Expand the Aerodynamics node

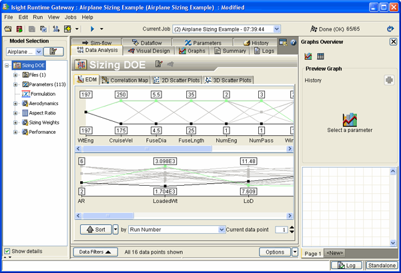point(15,104)
